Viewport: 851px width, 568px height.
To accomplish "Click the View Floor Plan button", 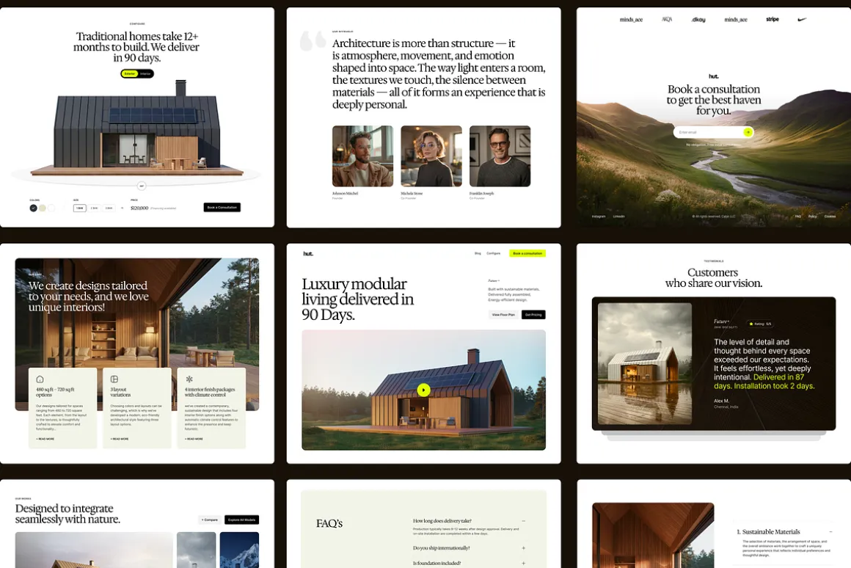I will [x=503, y=314].
